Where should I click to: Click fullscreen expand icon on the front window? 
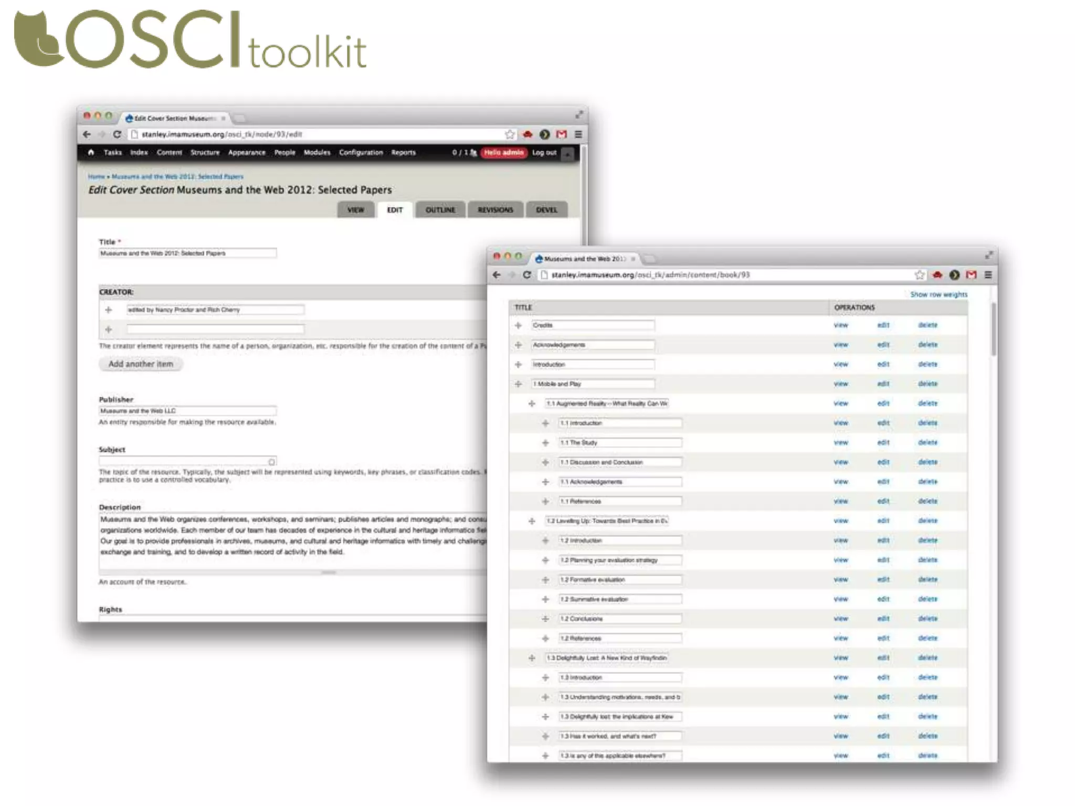(x=989, y=256)
